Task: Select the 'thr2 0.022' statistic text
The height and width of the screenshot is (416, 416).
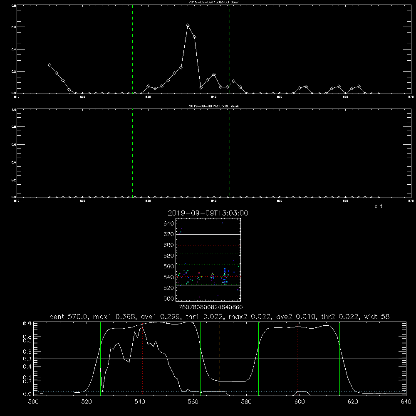Action: pyautogui.click(x=340, y=317)
